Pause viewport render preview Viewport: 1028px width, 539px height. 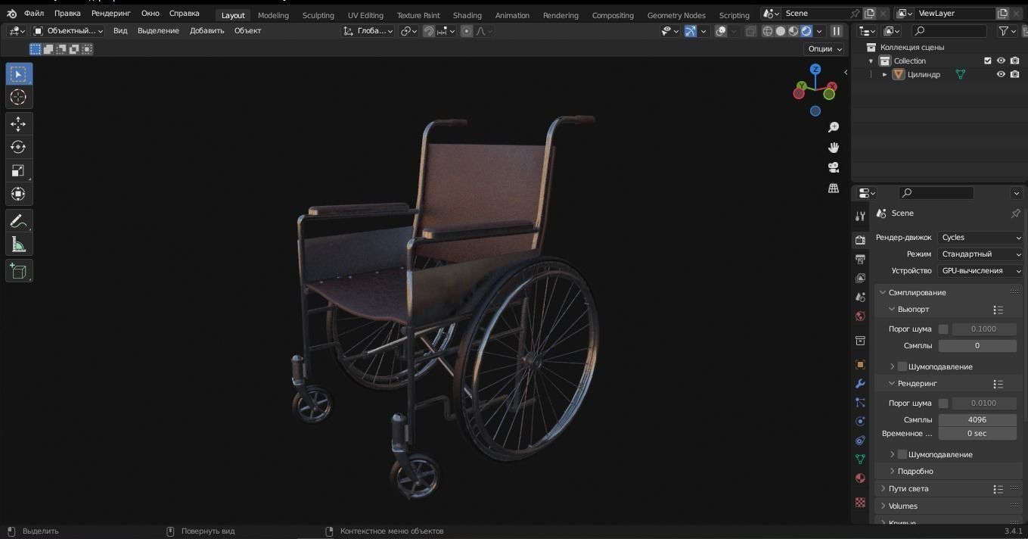click(837, 31)
